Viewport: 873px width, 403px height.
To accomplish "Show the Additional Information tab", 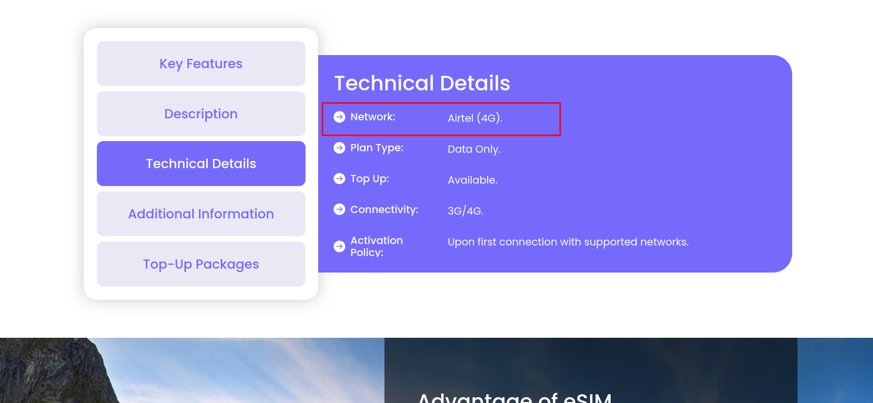I will pyautogui.click(x=201, y=214).
